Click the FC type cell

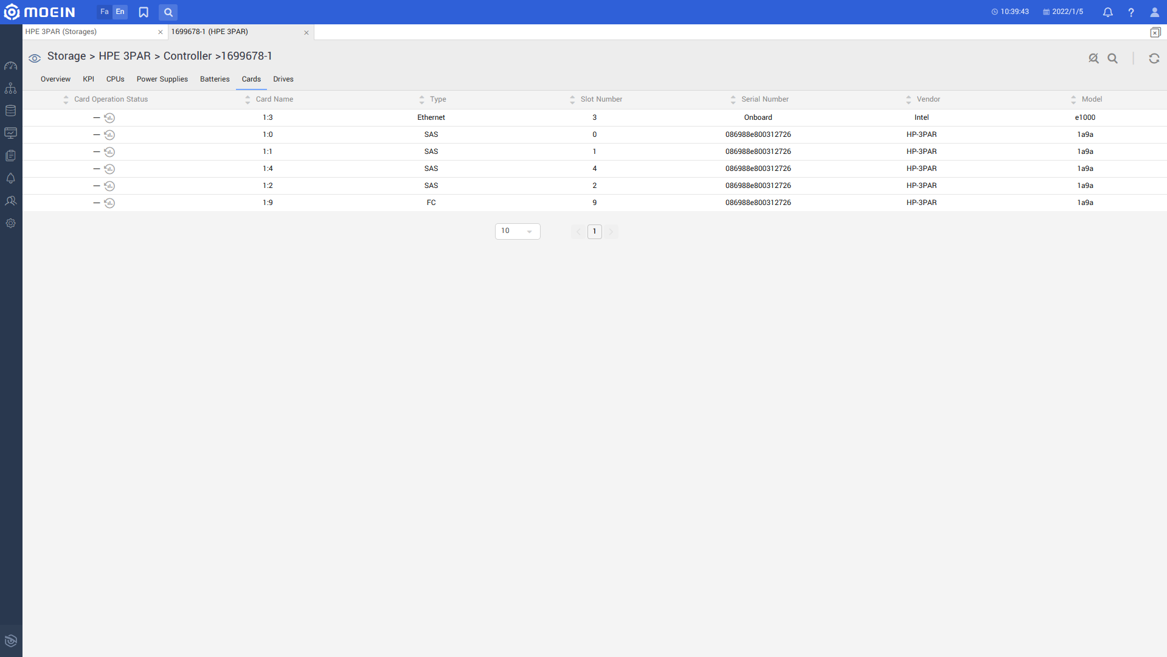(431, 203)
